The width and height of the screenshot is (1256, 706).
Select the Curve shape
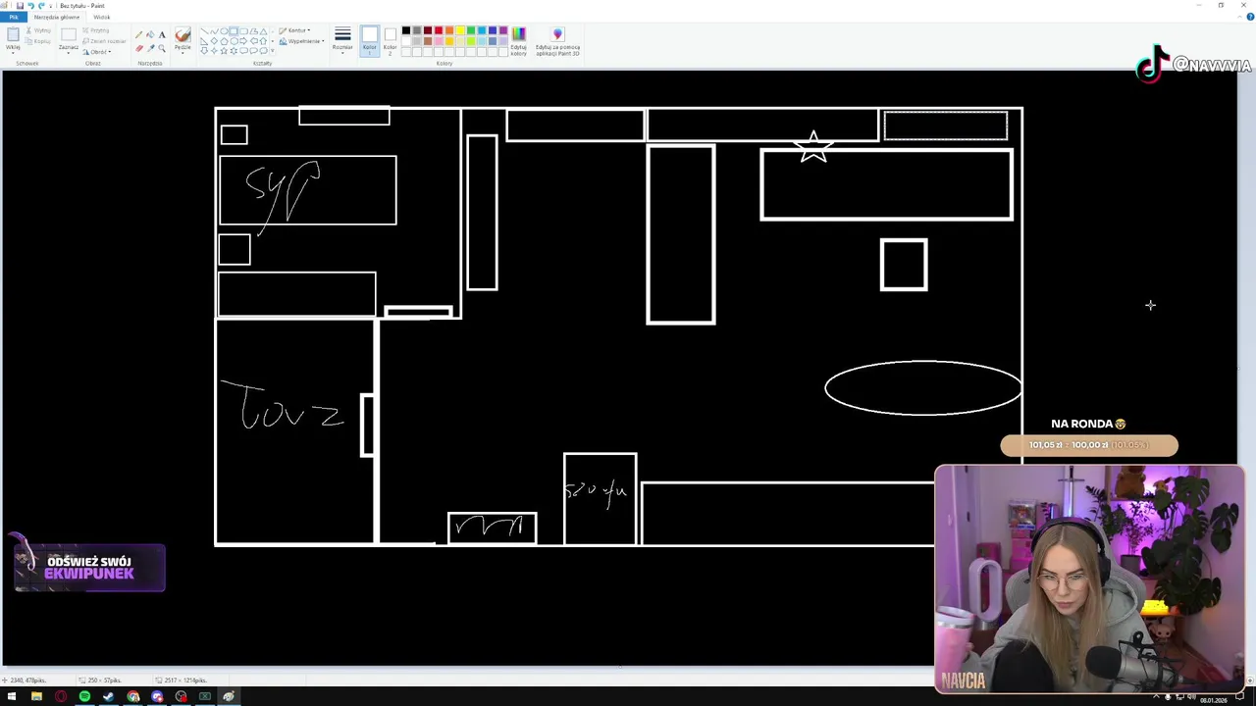point(214,31)
